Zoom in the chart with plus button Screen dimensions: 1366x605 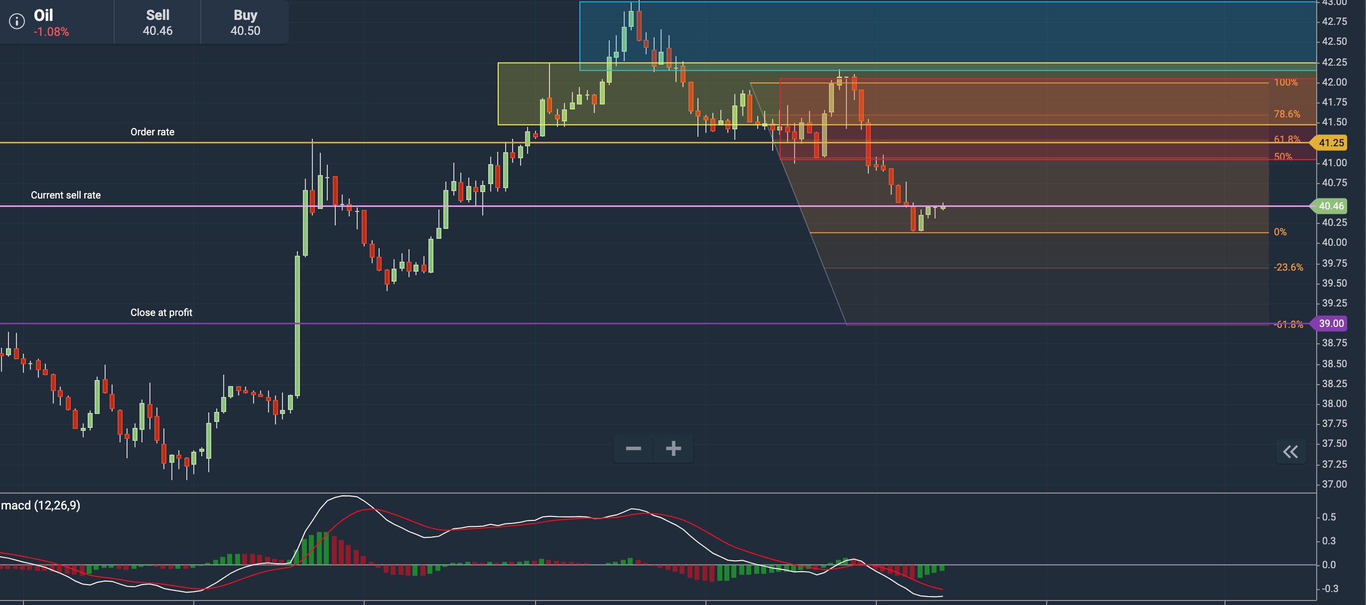(674, 449)
